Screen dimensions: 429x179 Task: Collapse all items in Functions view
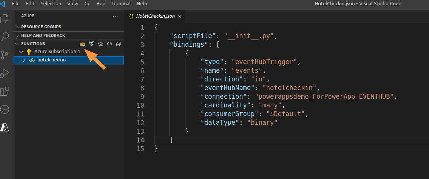tap(119, 44)
